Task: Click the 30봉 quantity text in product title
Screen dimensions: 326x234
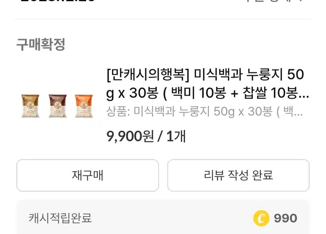Action: (143, 93)
